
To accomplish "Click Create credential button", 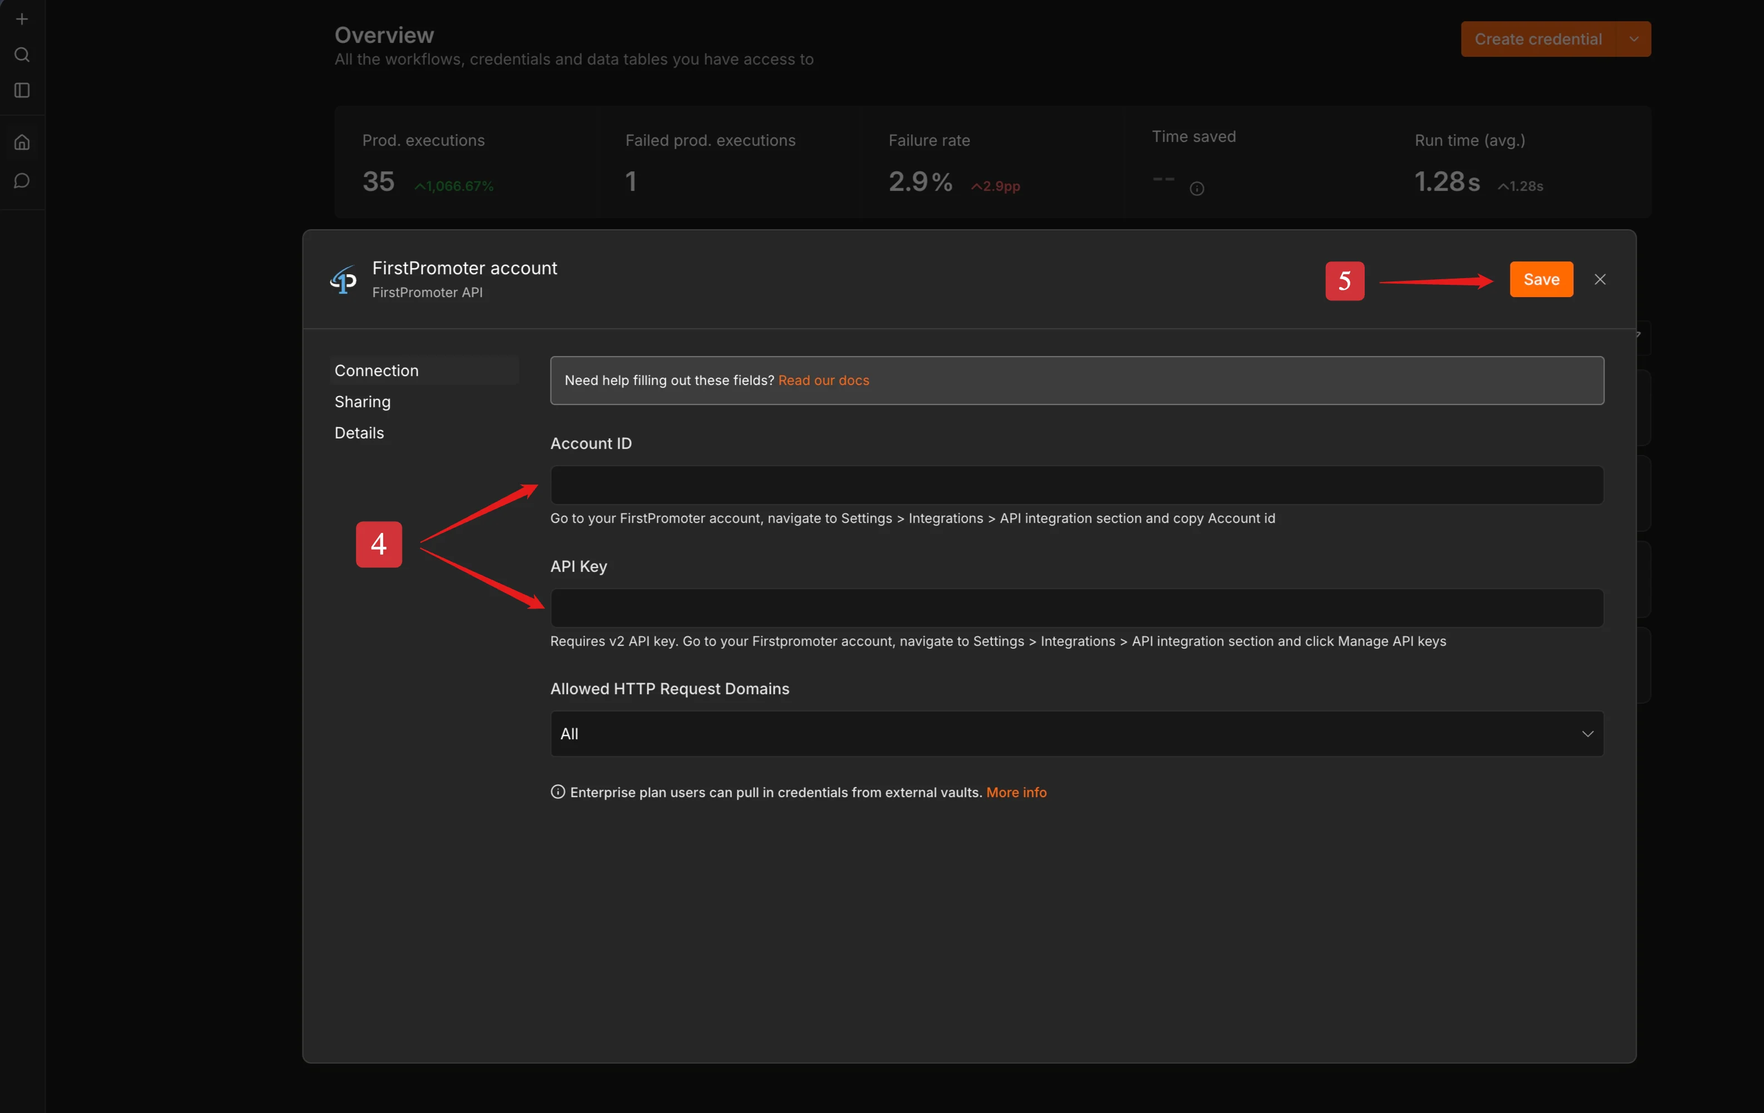I will point(1538,39).
